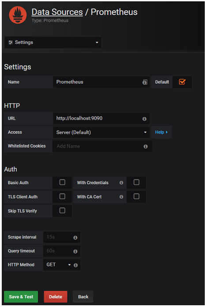207x307 pixels.
Task: Click the sliders icon in Settings dropdown
Action: 11,42
